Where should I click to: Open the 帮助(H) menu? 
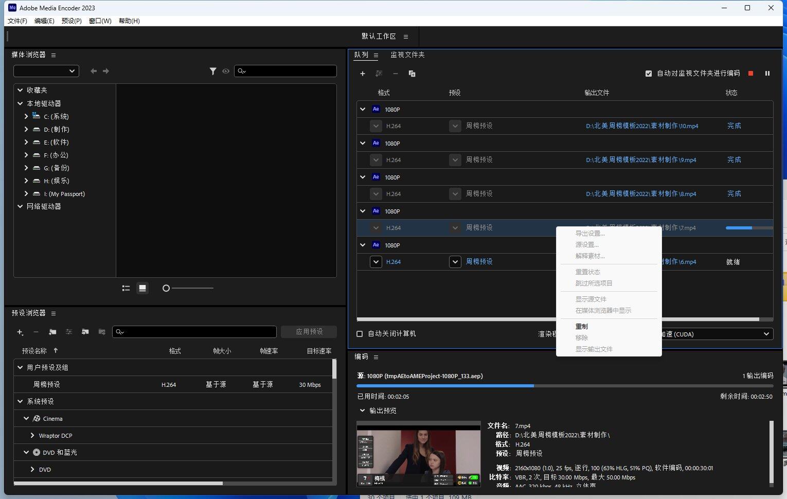pos(129,21)
